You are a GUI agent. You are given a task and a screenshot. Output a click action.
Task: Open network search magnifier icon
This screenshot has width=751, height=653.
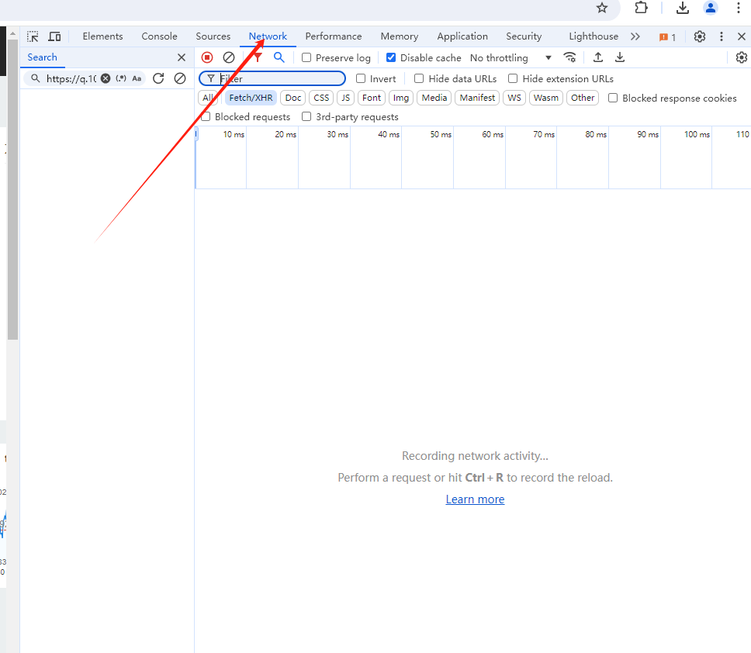point(279,57)
